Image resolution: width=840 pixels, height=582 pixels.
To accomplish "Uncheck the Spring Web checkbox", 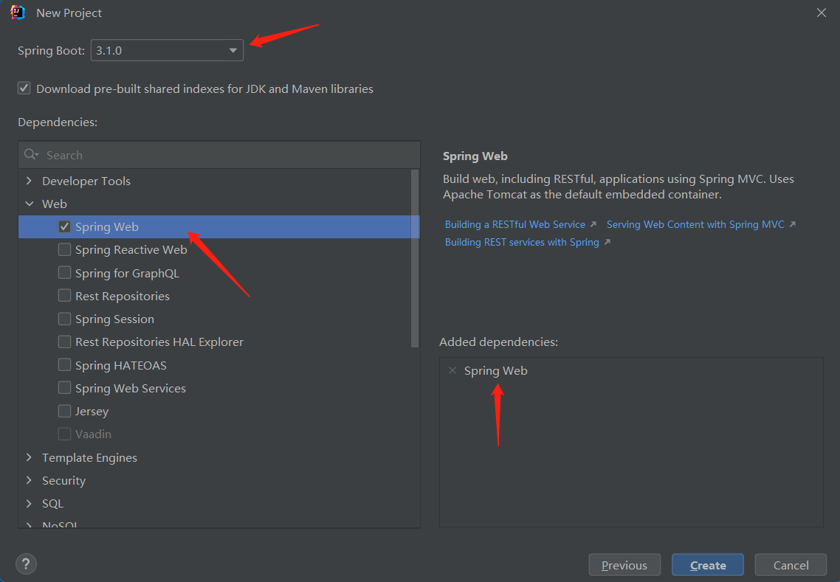I will [x=65, y=226].
